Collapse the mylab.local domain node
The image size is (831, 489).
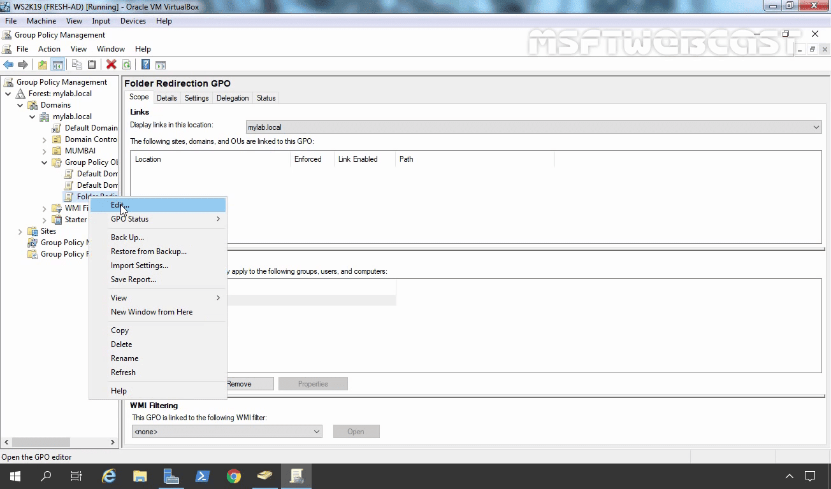(33, 117)
